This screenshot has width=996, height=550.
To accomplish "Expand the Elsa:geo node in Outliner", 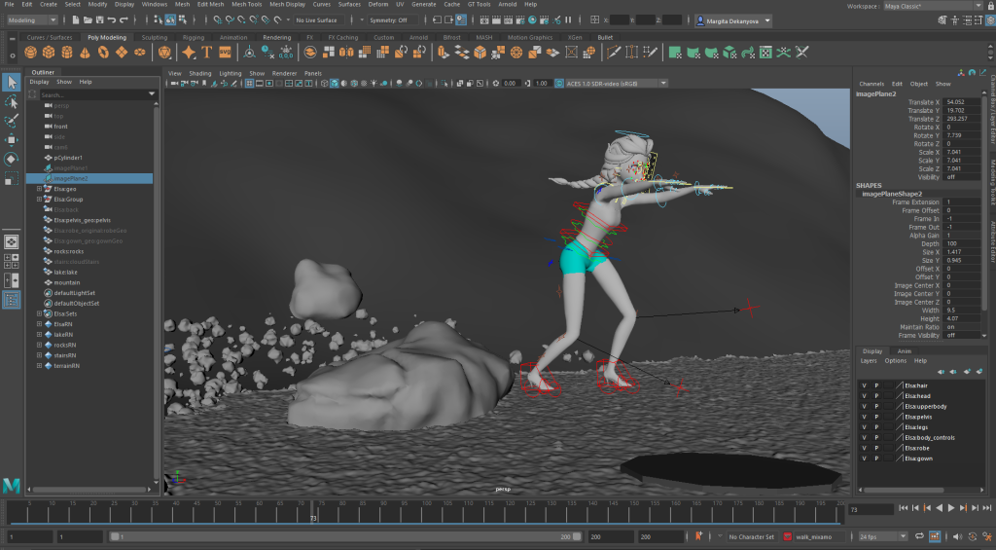I will click(39, 189).
